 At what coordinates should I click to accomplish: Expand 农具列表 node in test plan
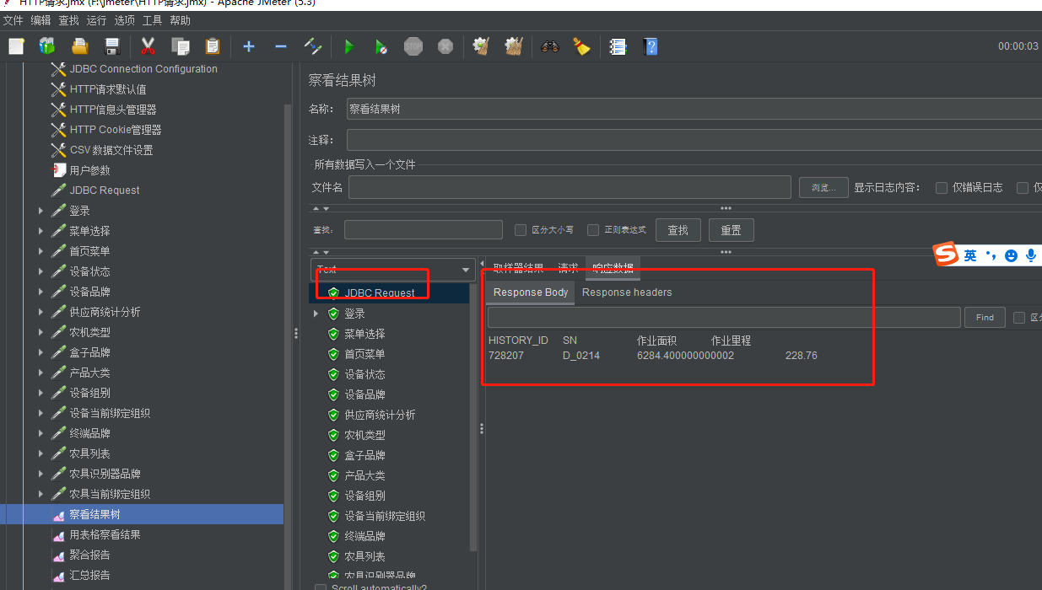pyautogui.click(x=40, y=453)
